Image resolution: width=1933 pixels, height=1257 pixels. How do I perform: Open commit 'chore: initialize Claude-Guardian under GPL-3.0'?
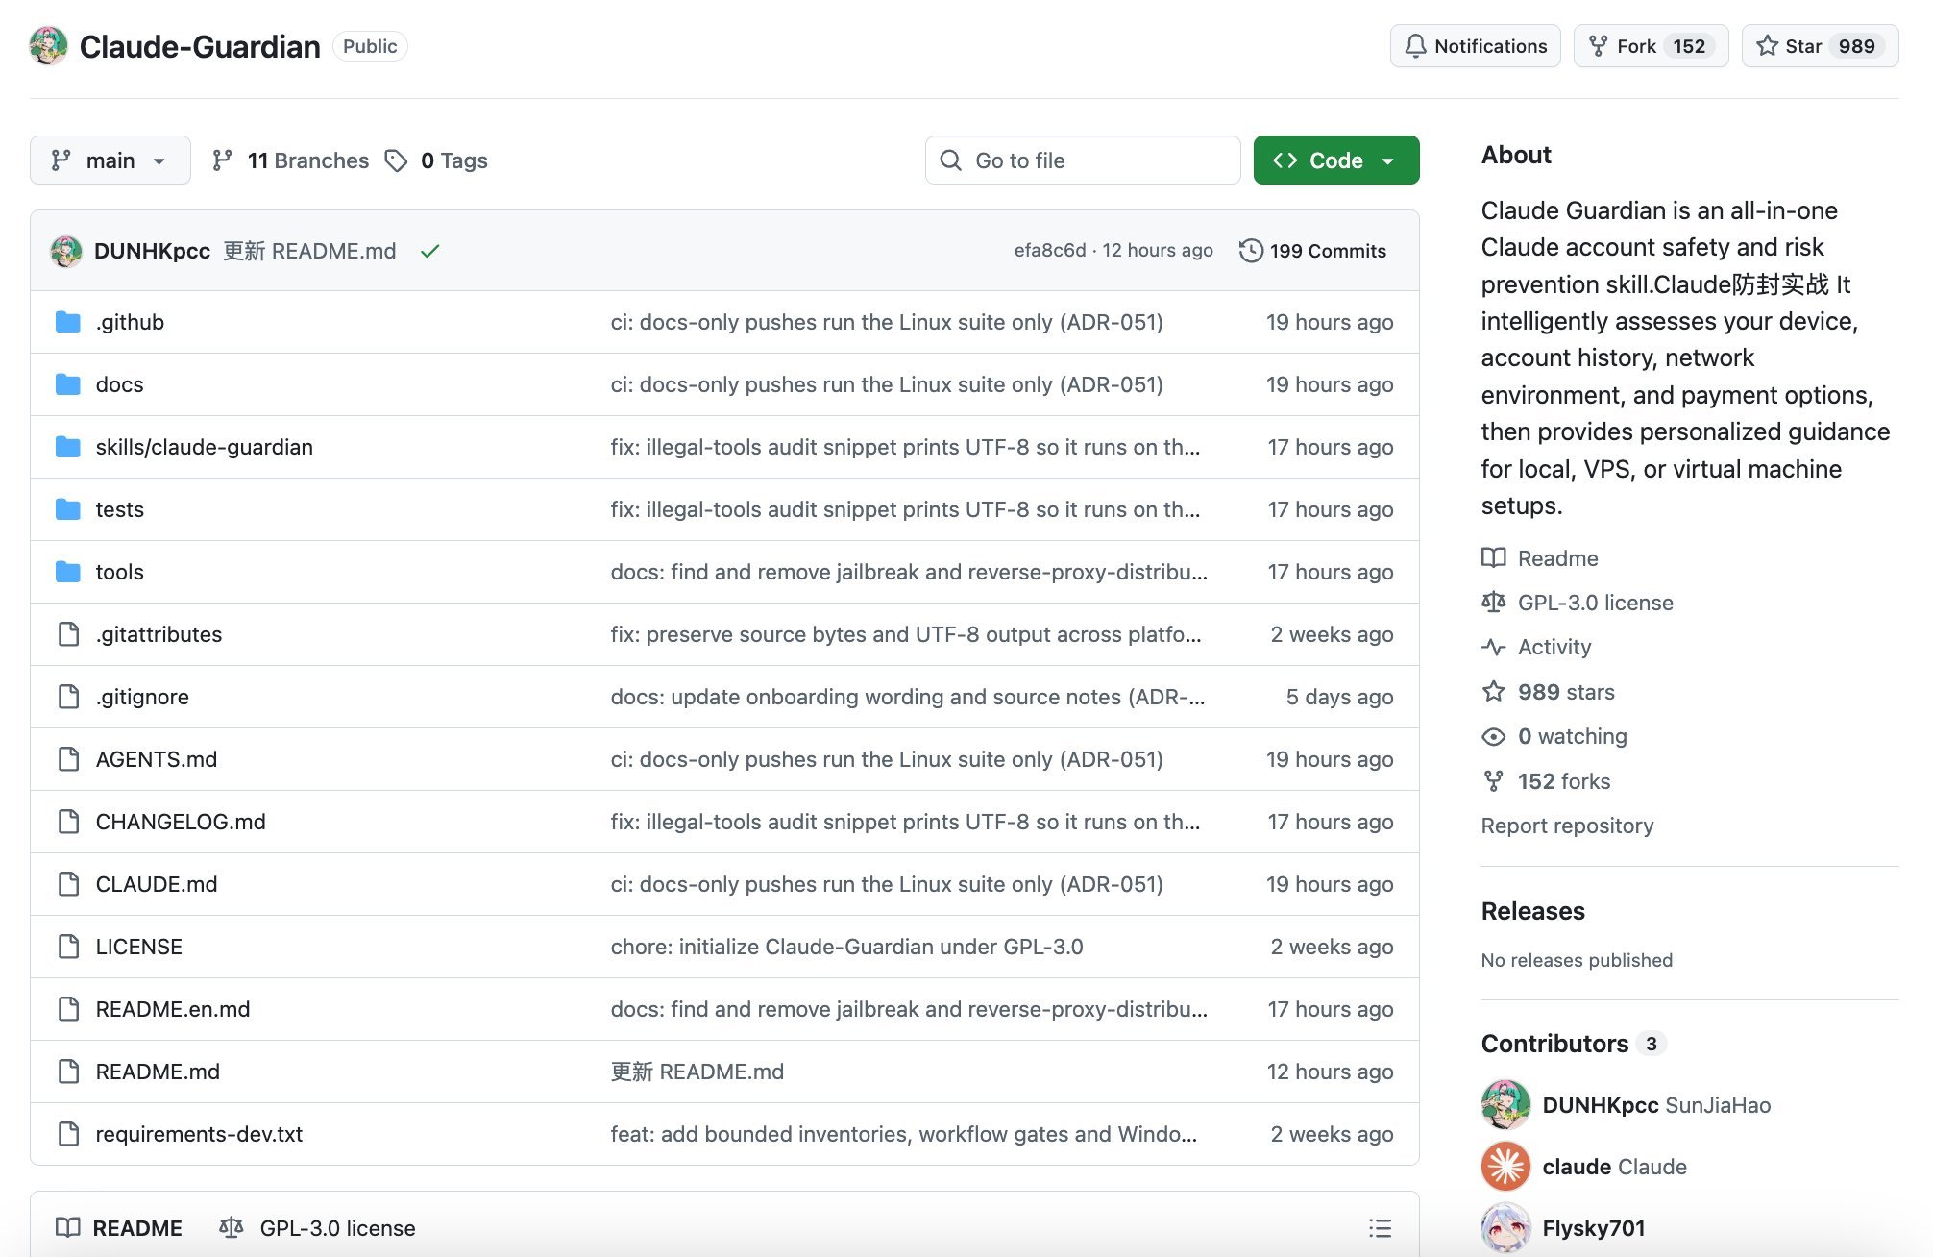tap(846, 947)
